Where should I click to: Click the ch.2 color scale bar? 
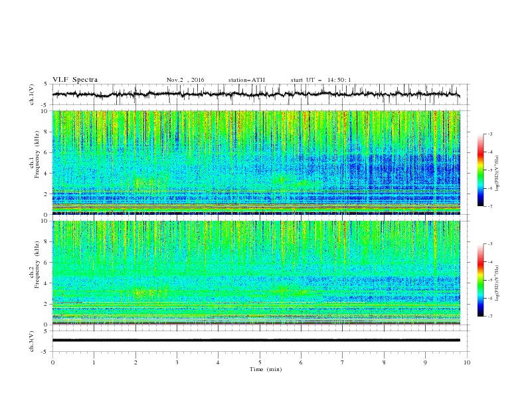tap(480, 280)
